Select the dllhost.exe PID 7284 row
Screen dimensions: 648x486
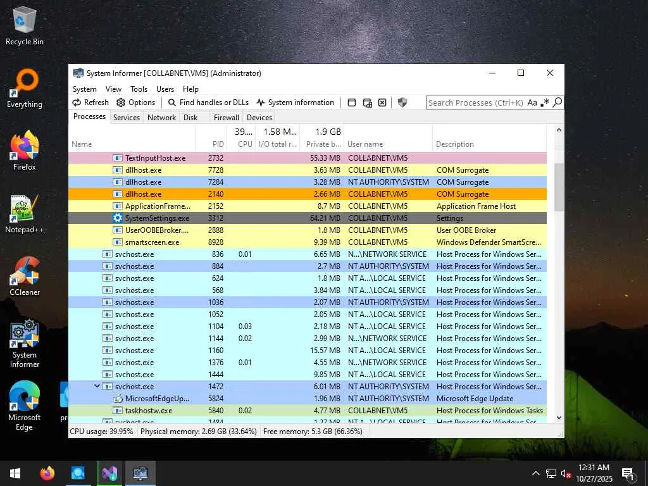[x=308, y=182]
